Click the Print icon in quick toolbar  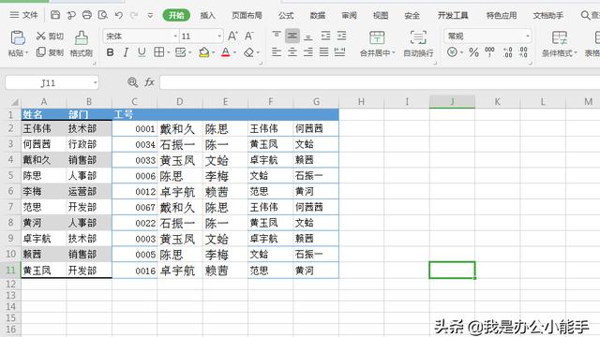click(x=87, y=15)
